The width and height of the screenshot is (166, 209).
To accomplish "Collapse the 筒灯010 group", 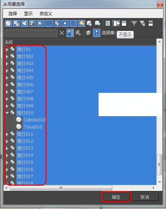I will (x=7, y=113).
